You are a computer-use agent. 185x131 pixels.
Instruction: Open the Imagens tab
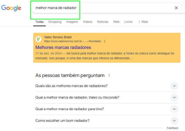point(72,22)
